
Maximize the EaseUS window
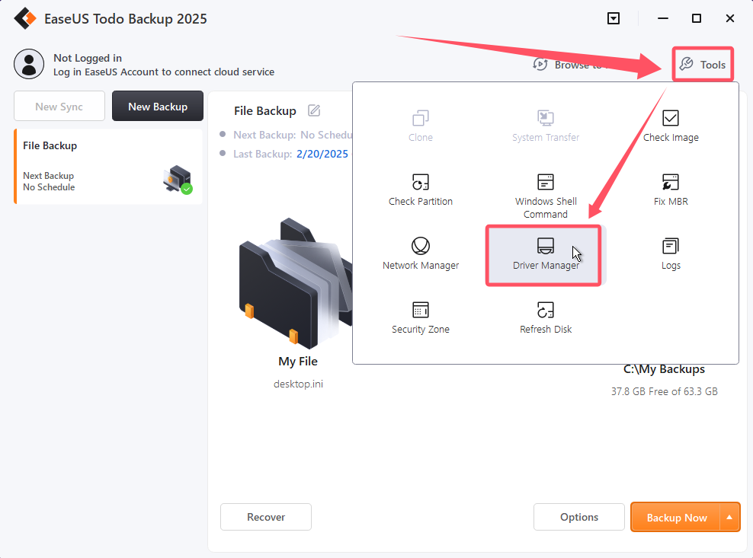coord(697,18)
